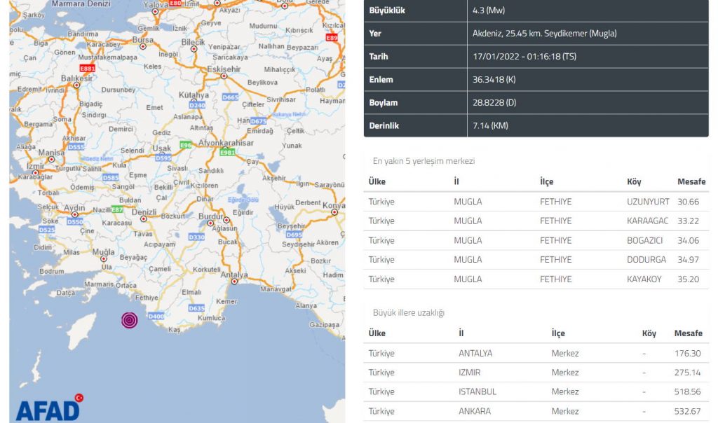The width and height of the screenshot is (718, 423).
Task: Click the green E981 road shield
Action: (227, 152)
